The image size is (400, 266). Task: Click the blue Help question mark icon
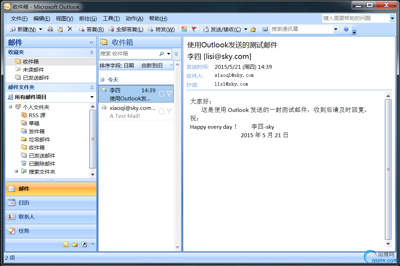pos(346,29)
